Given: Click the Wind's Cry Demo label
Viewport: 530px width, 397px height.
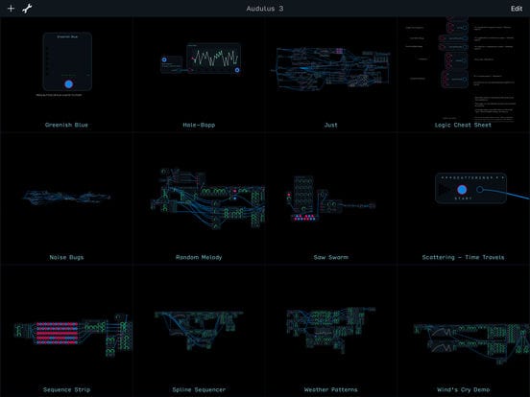Looking at the screenshot, I should pos(463,389).
